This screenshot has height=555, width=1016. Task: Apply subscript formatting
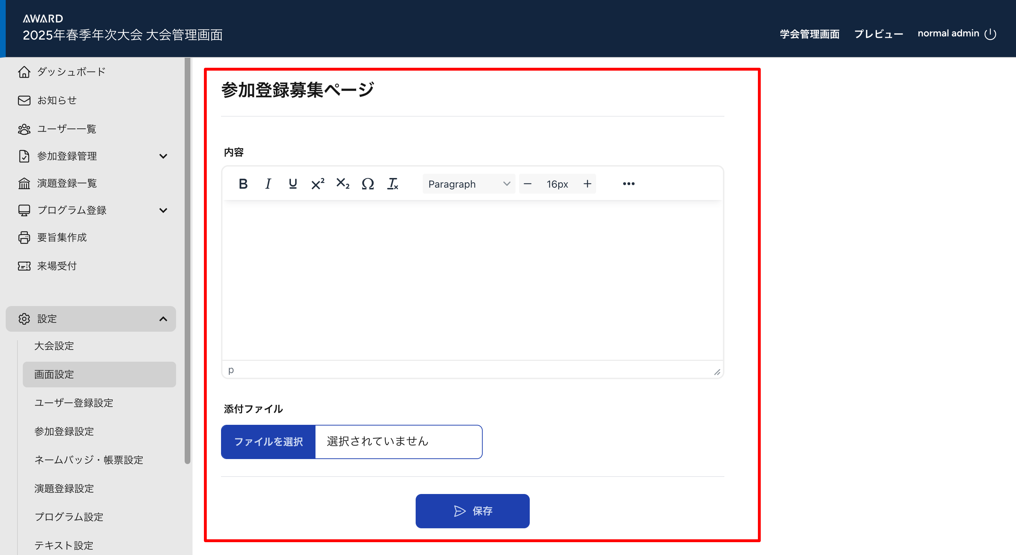[343, 184]
